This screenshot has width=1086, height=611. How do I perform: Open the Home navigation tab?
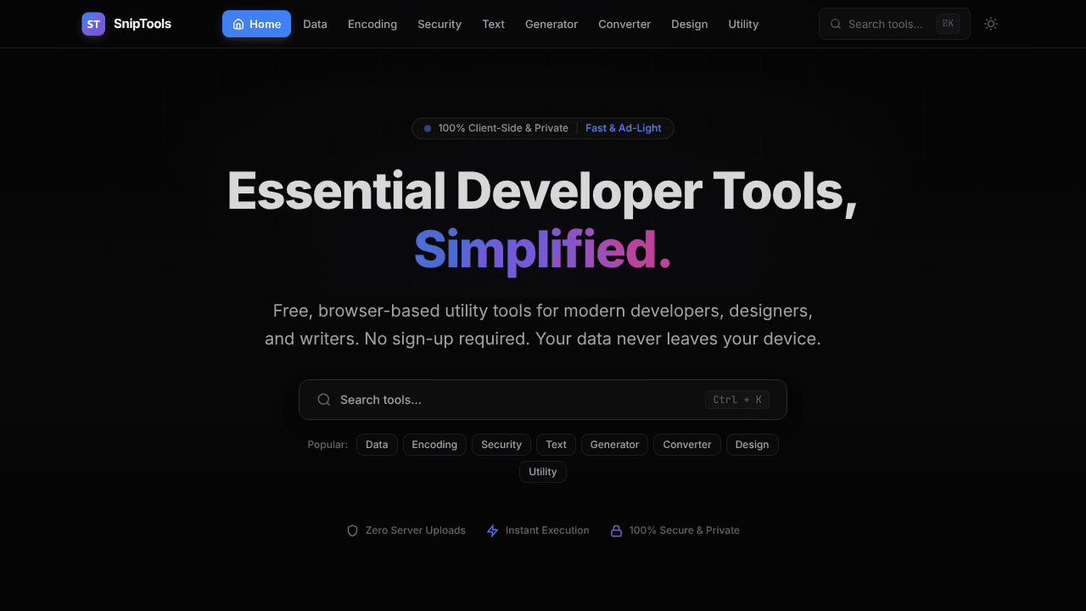click(256, 24)
